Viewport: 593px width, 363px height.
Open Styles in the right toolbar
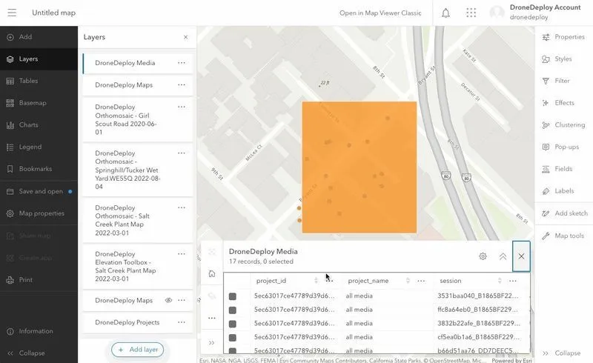(x=557, y=59)
